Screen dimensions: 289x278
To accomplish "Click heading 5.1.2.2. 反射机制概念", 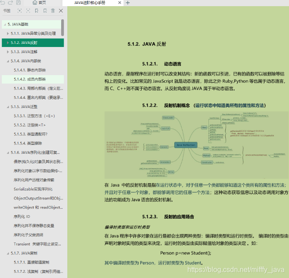I will (x=204, y=105).
